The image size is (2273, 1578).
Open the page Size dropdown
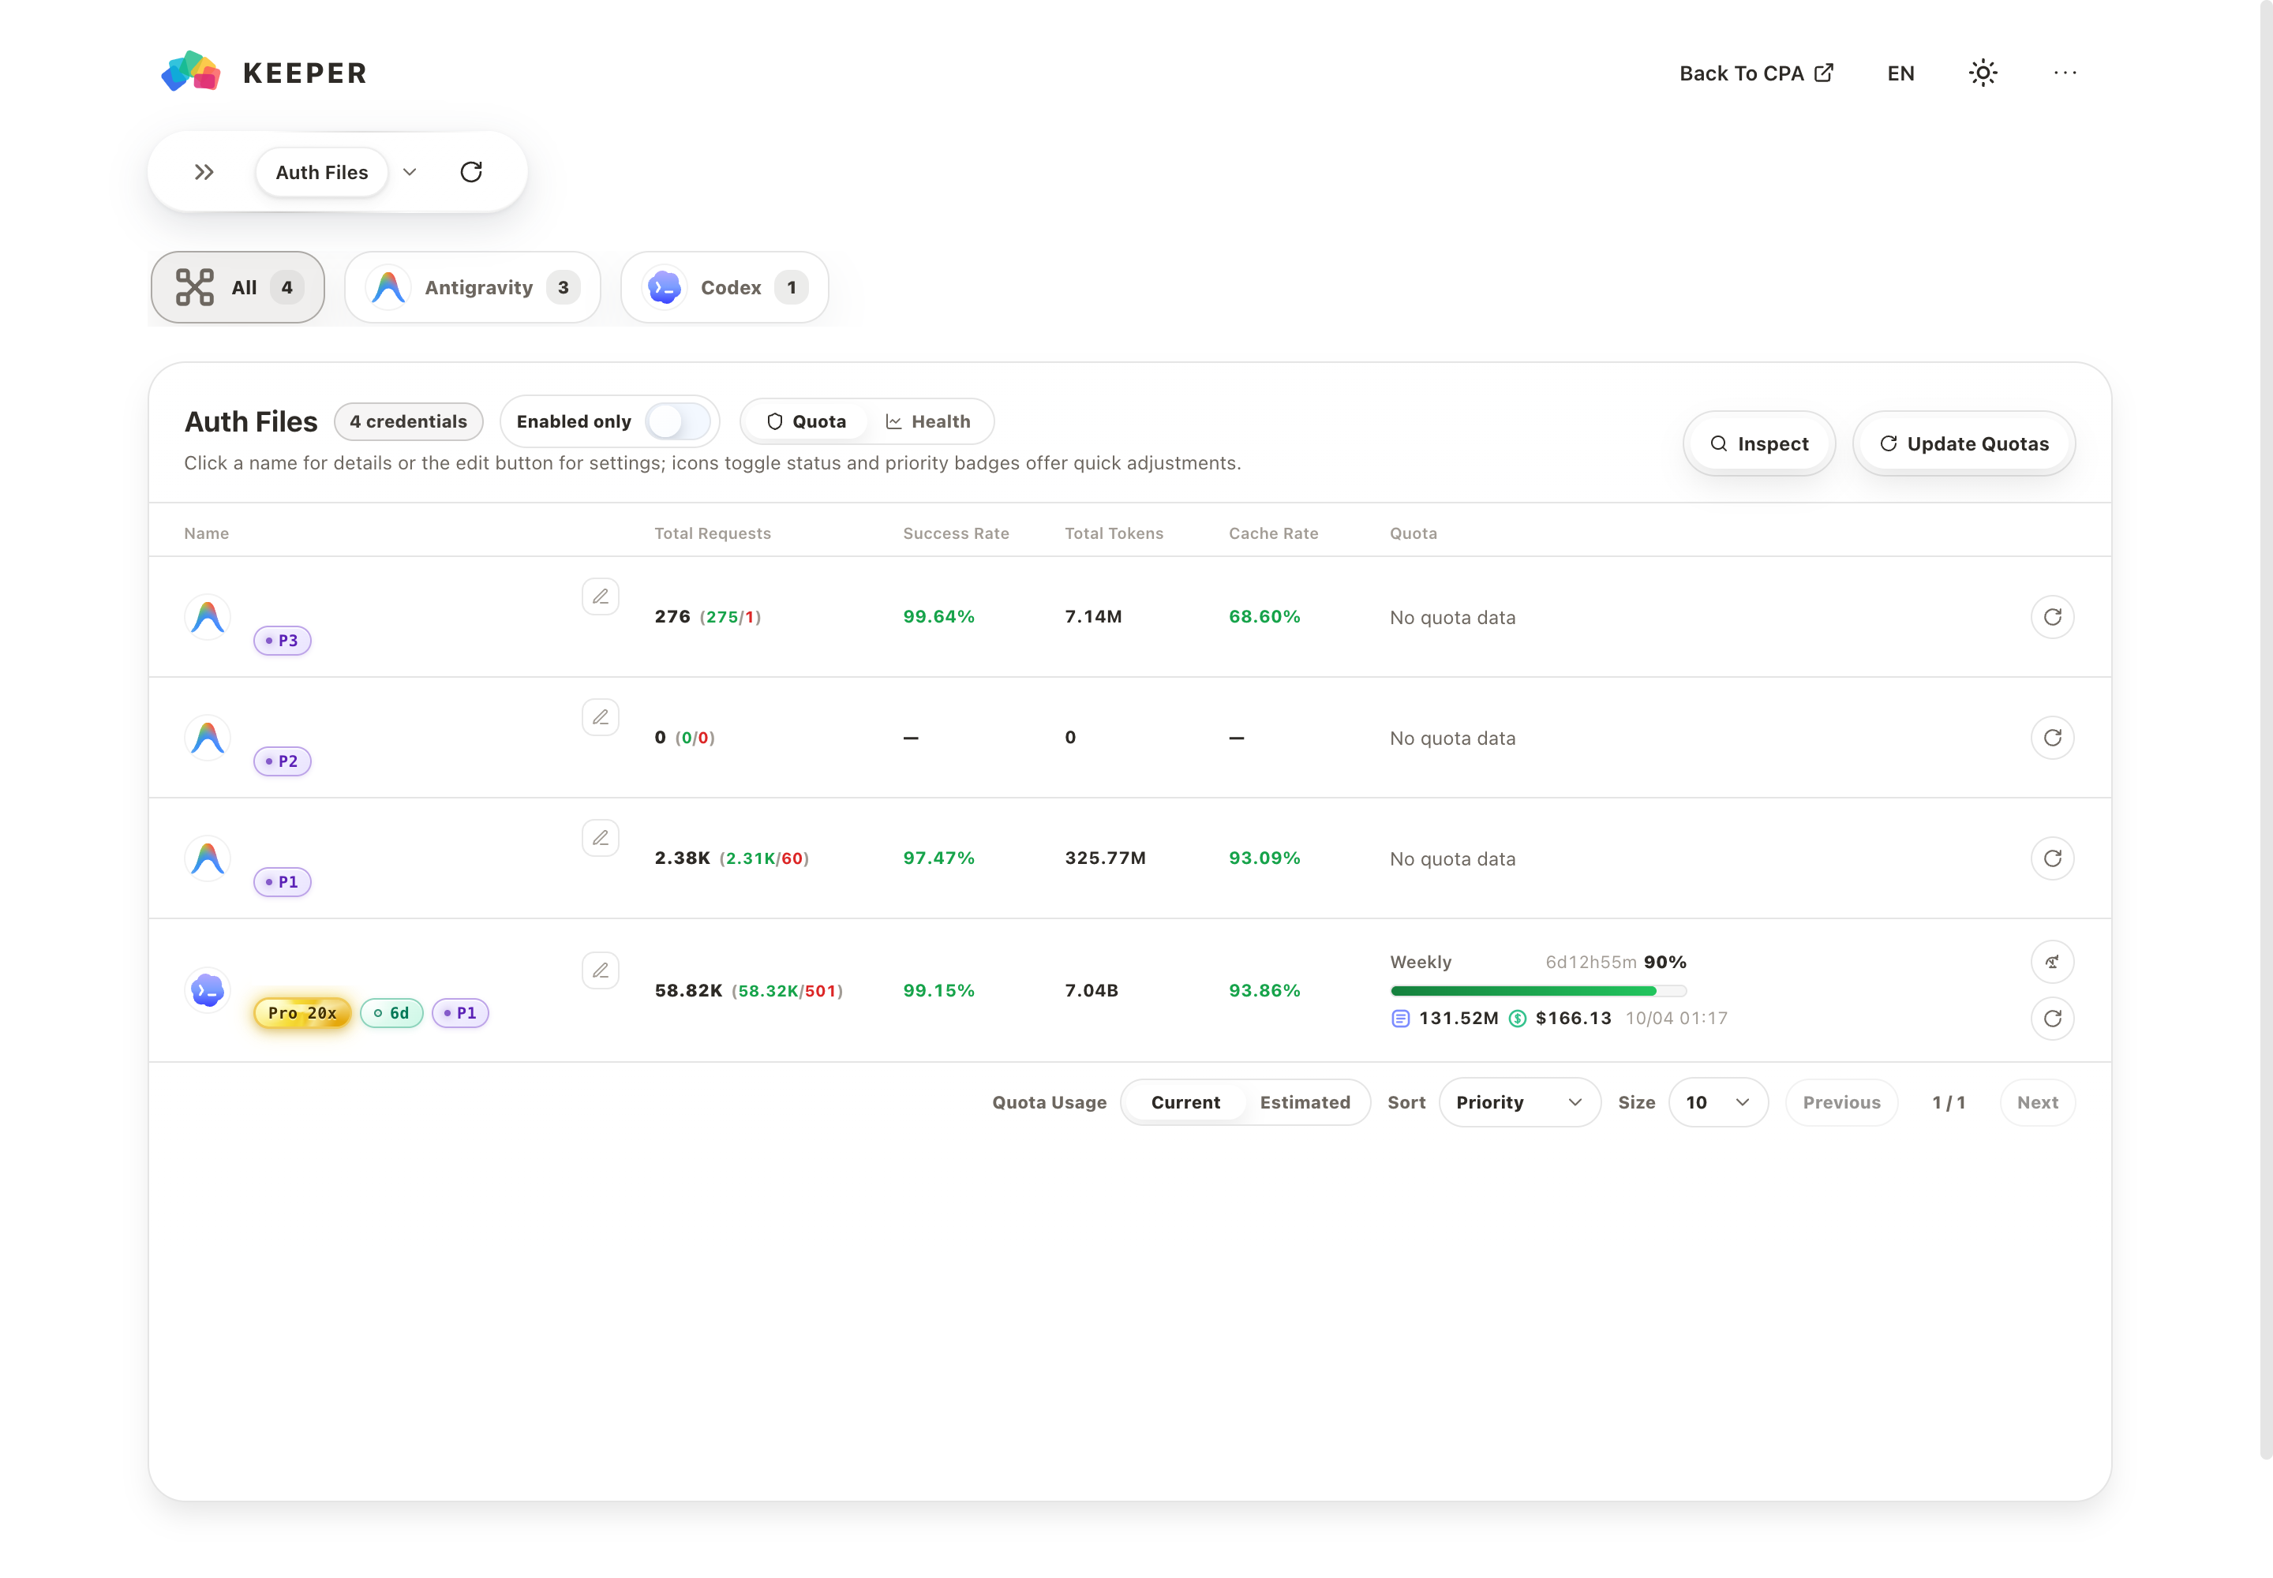[x=1718, y=1102]
